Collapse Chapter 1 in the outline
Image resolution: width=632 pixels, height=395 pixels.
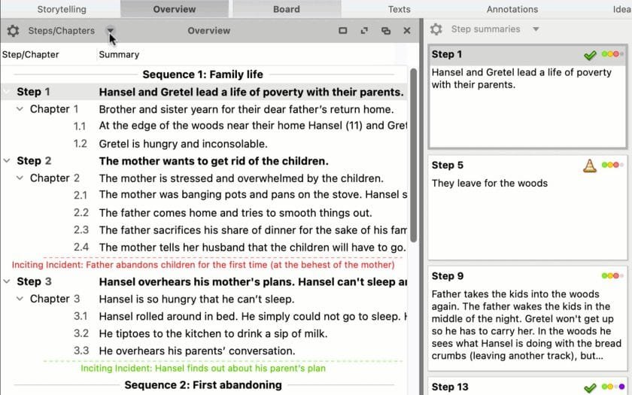pos(20,109)
